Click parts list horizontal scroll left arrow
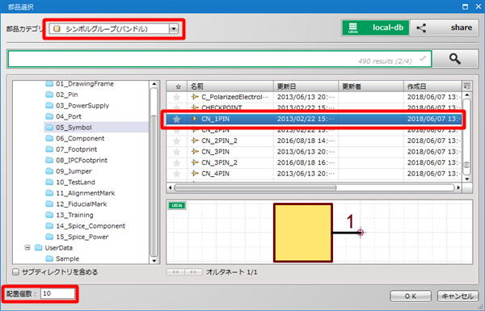 tap(170, 187)
